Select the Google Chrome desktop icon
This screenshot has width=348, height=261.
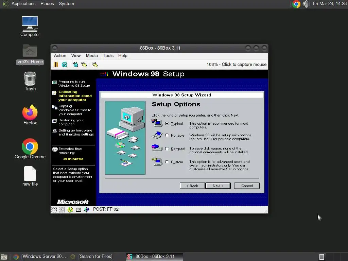click(x=30, y=149)
